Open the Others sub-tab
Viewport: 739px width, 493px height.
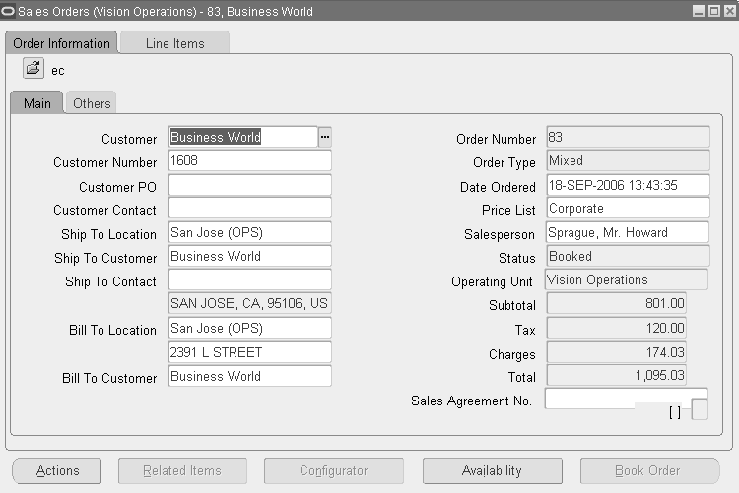click(92, 103)
